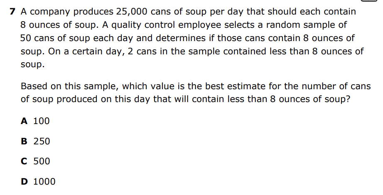Click the words "best estimate"

(233, 86)
